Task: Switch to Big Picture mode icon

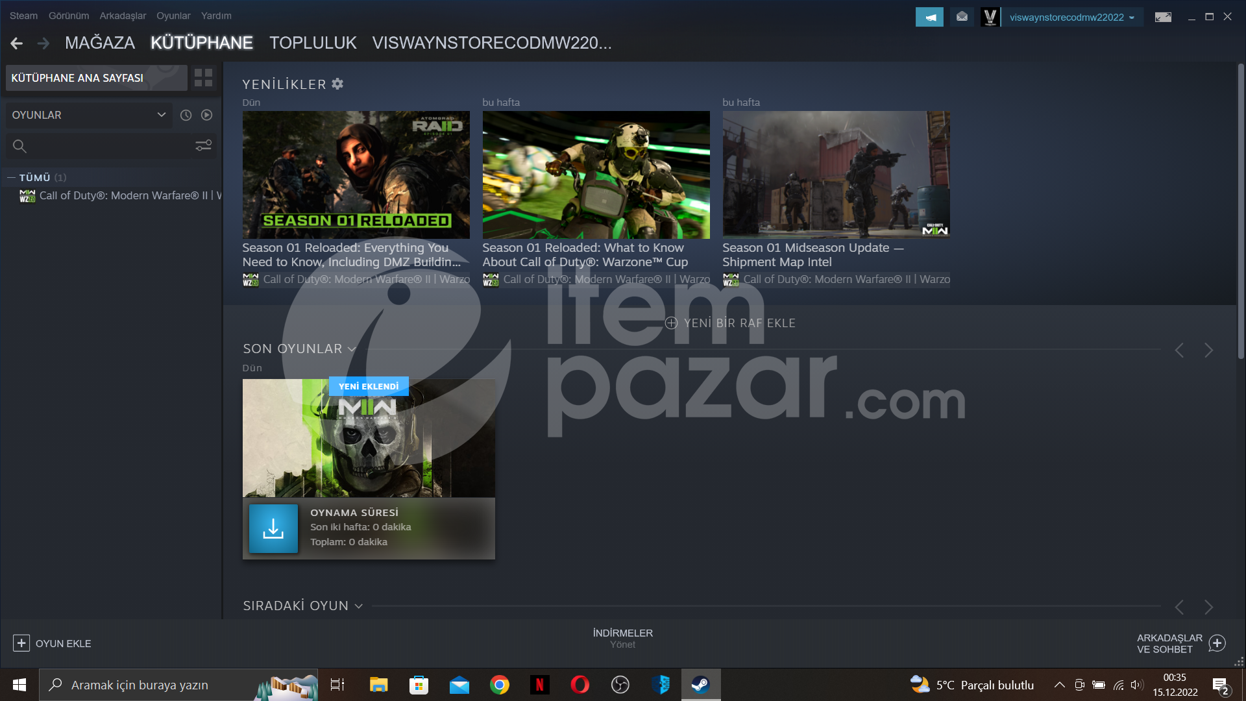Action: coord(1163,17)
